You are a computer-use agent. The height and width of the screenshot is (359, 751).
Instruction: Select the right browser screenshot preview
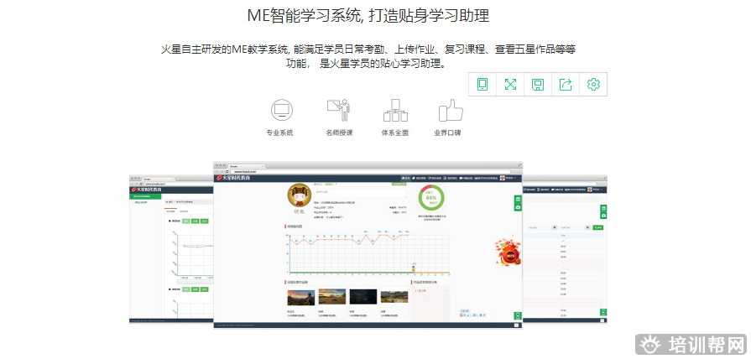[x=565, y=250]
